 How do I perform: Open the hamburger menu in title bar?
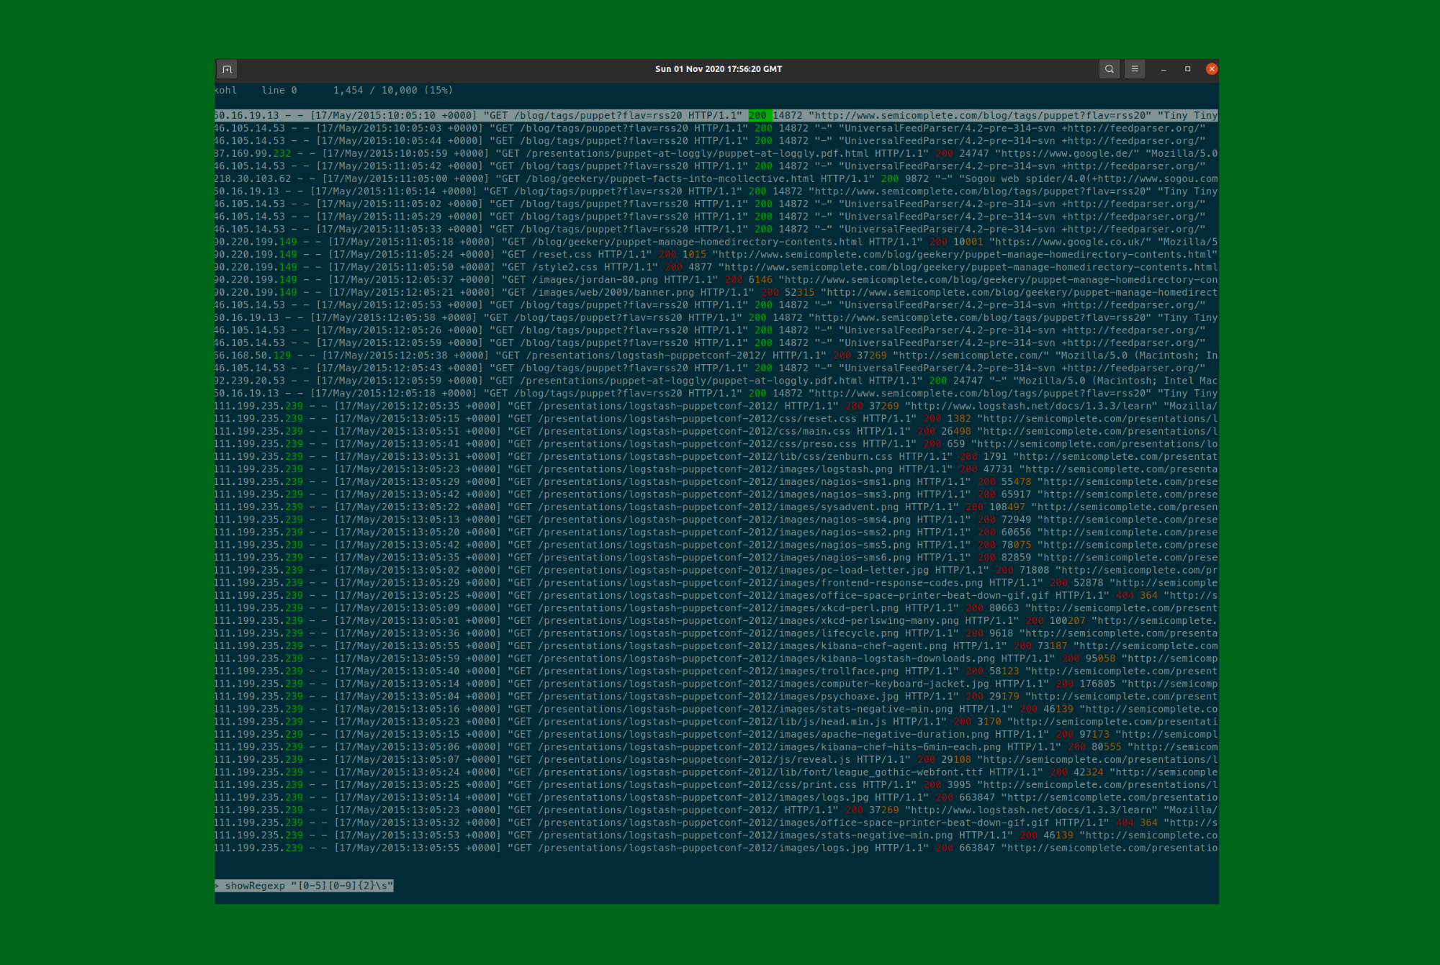1135,69
